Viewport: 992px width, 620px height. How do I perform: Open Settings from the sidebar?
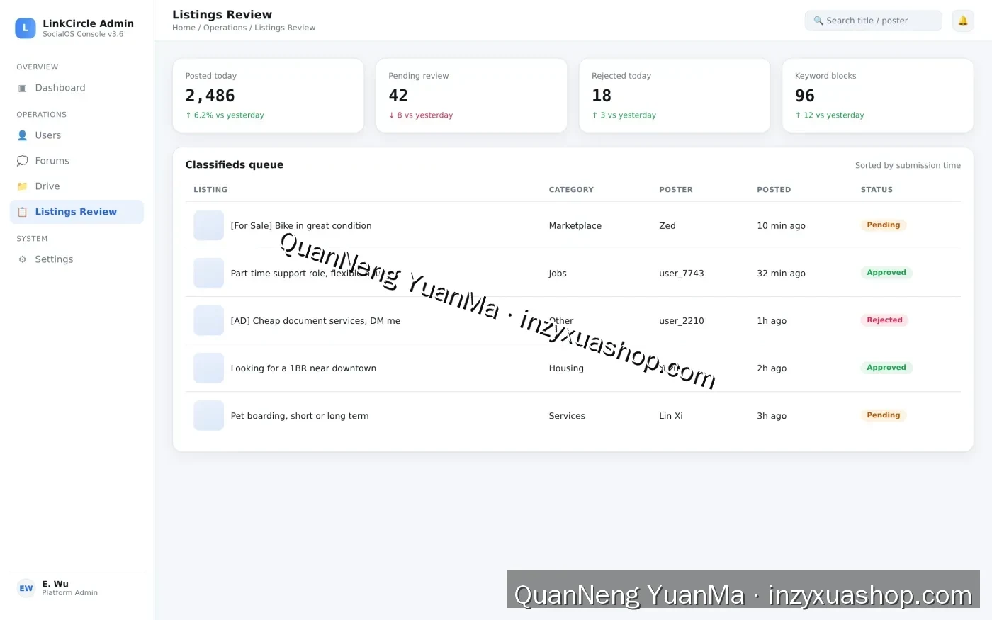pos(77,259)
